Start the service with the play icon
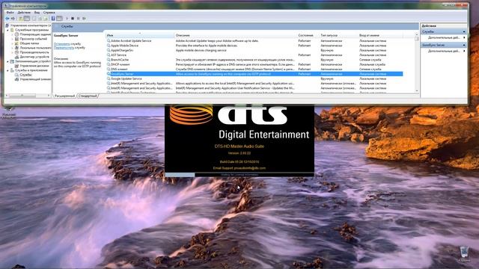The width and height of the screenshot is (479, 269). click(x=67, y=19)
